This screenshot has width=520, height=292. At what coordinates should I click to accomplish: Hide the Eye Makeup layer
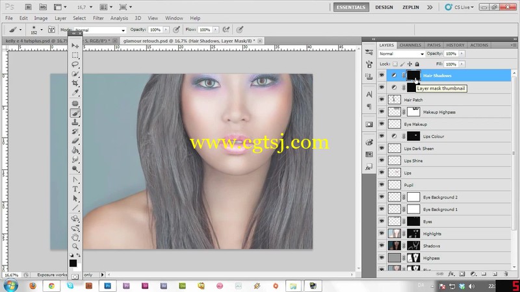(x=382, y=124)
